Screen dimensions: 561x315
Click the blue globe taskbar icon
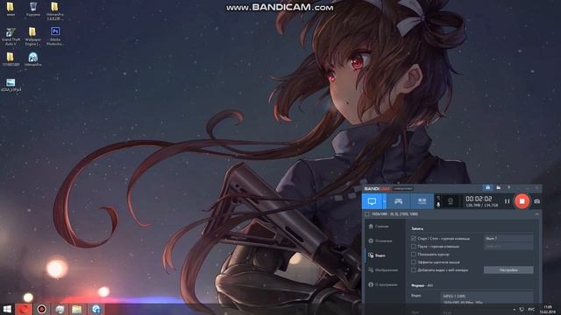[96, 309]
